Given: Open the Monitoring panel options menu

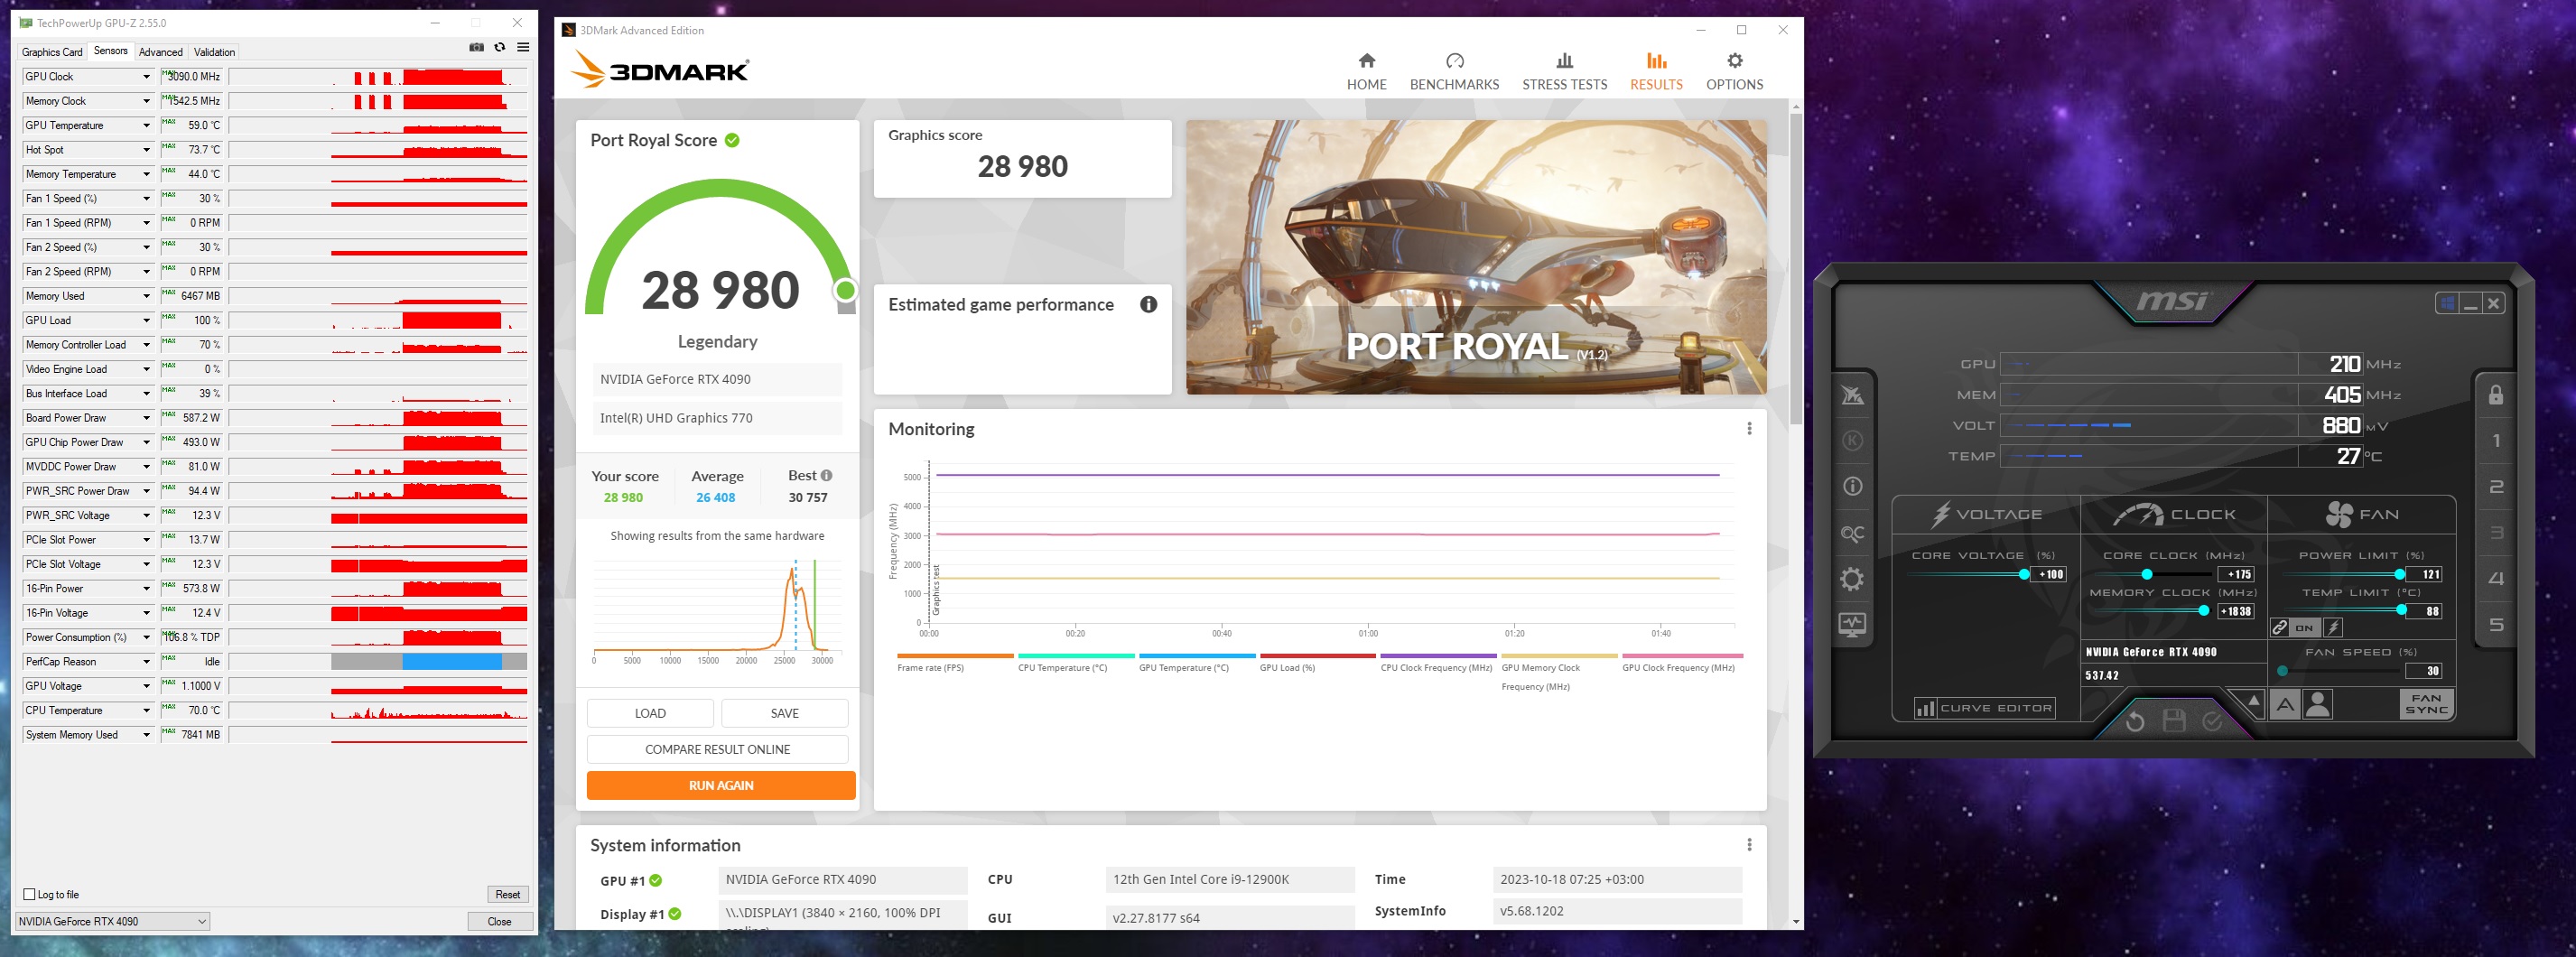Looking at the screenshot, I should [1749, 428].
